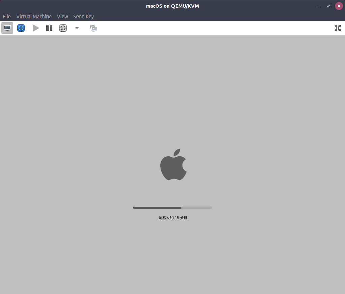
Task: Click the 'macOS on QEMU/KVM' window title
Action: [x=172, y=6]
